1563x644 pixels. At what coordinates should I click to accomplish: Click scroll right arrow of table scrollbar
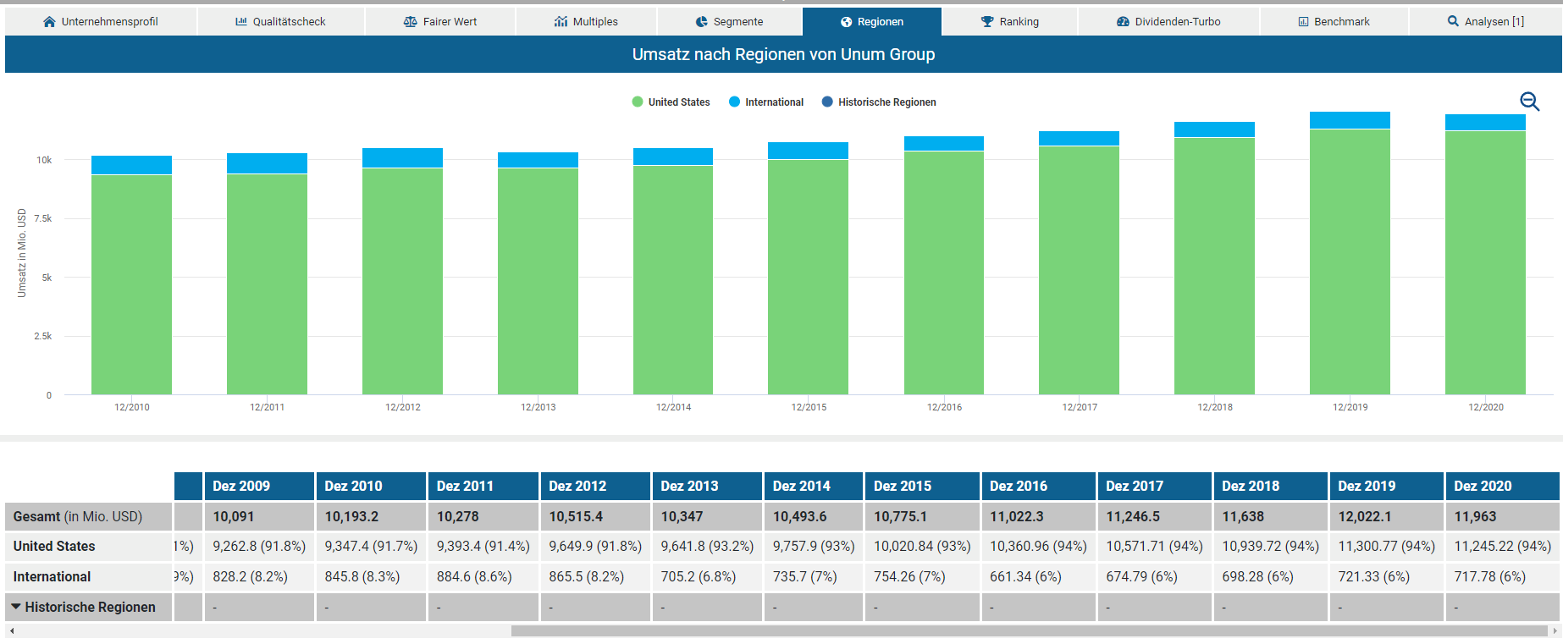pyautogui.click(x=1555, y=630)
